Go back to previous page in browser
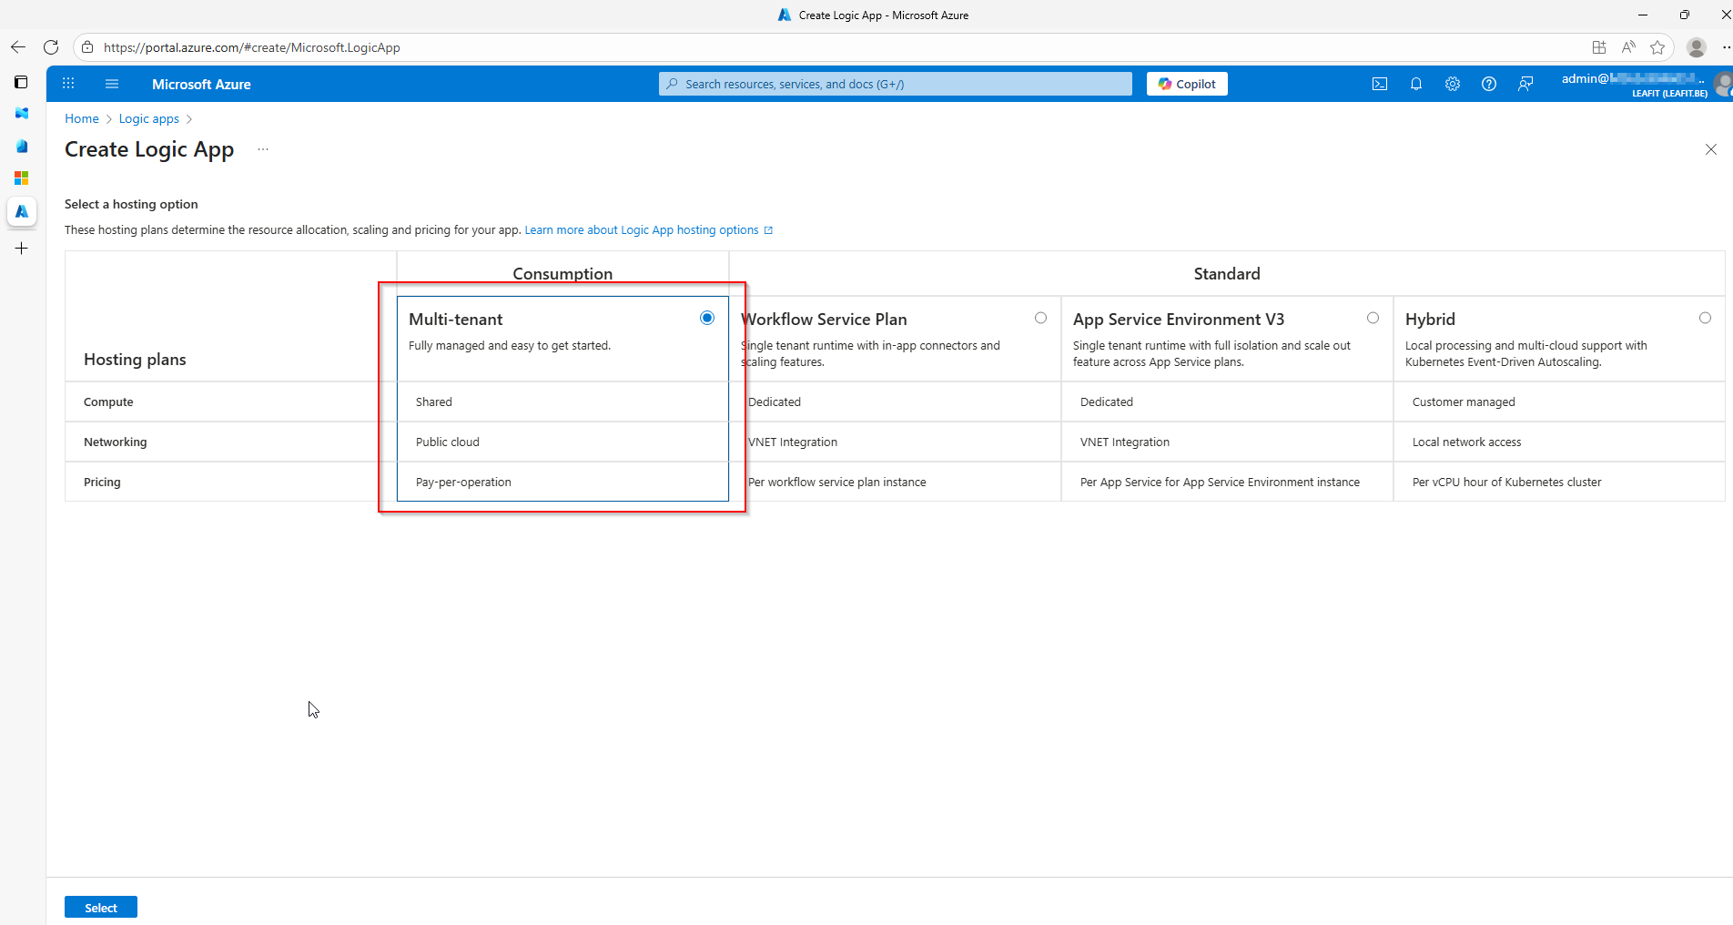This screenshot has width=1733, height=925. coord(18,47)
